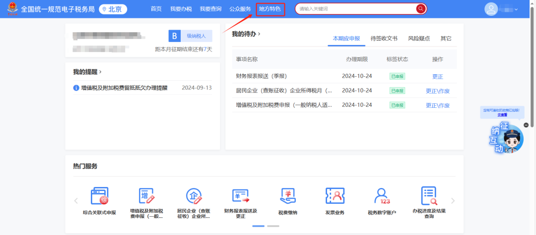Switch region via 北京 location selector
The height and width of the screenshot is (235, 536).
pyautogui.click(x=113, y=9)
